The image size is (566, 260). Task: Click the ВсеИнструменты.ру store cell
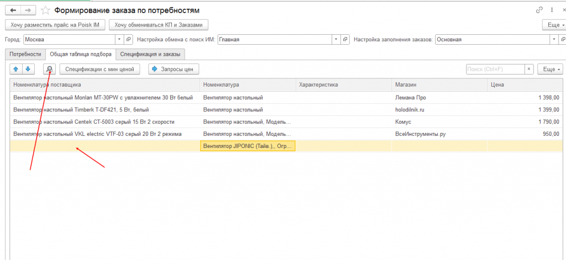[x=439, y=134]
